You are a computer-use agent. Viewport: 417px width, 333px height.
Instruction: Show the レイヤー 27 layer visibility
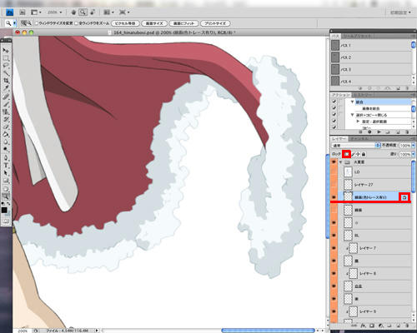click(x=334, y=185)
